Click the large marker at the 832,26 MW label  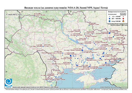(x=109, y=33)
